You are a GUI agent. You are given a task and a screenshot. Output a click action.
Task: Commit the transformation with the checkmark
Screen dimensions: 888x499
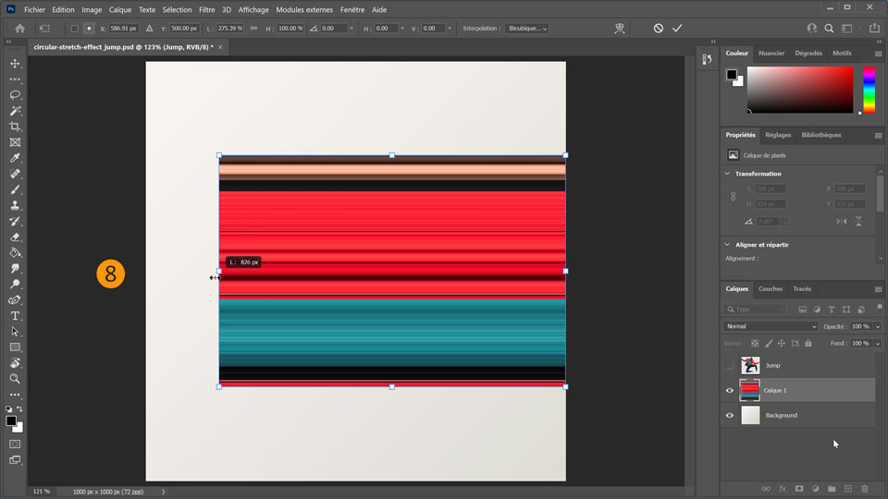tap(677, 29)
